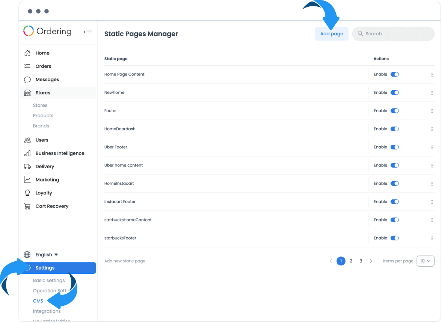Open more options for HomeDoordash row
This screenshot has width=442, height=323.
pos(432,129)
